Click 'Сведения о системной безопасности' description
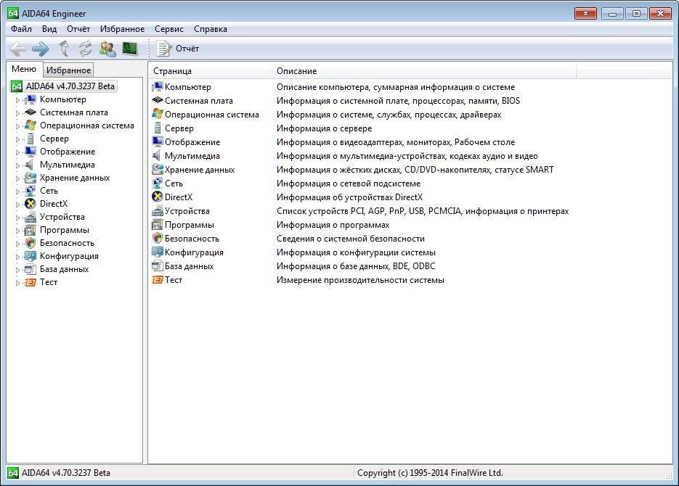The width and height of the screenshot is (679, 486). pyautogui.click(x=351, y=238)
